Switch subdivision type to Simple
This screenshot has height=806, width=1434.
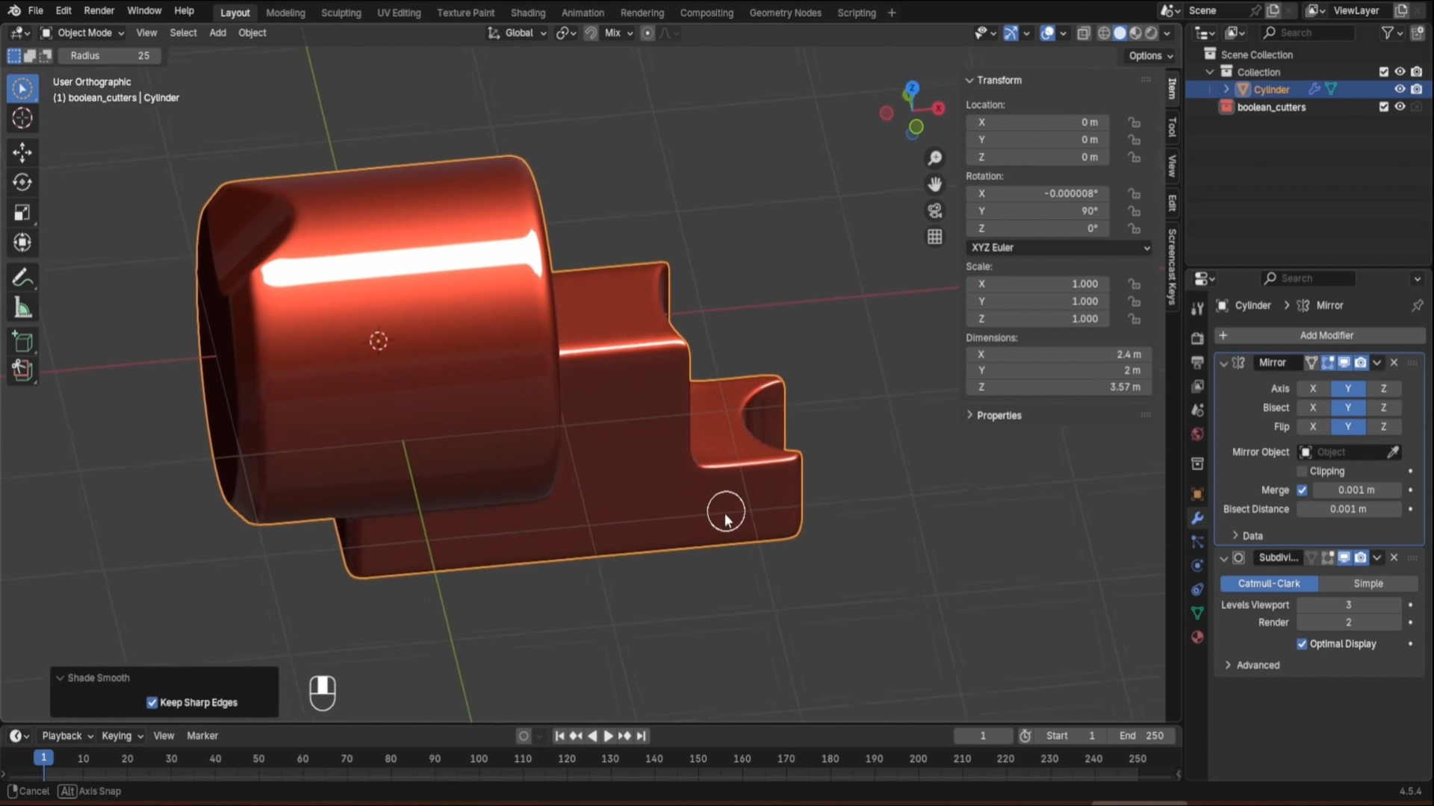(1368, 584)
